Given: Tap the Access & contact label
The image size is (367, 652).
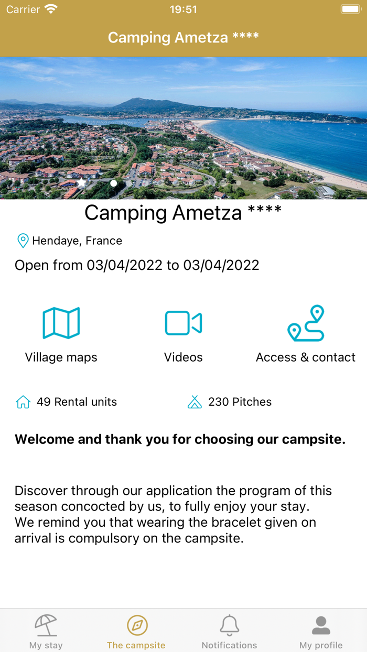Looking at the screenshot, I should (306, 357).
